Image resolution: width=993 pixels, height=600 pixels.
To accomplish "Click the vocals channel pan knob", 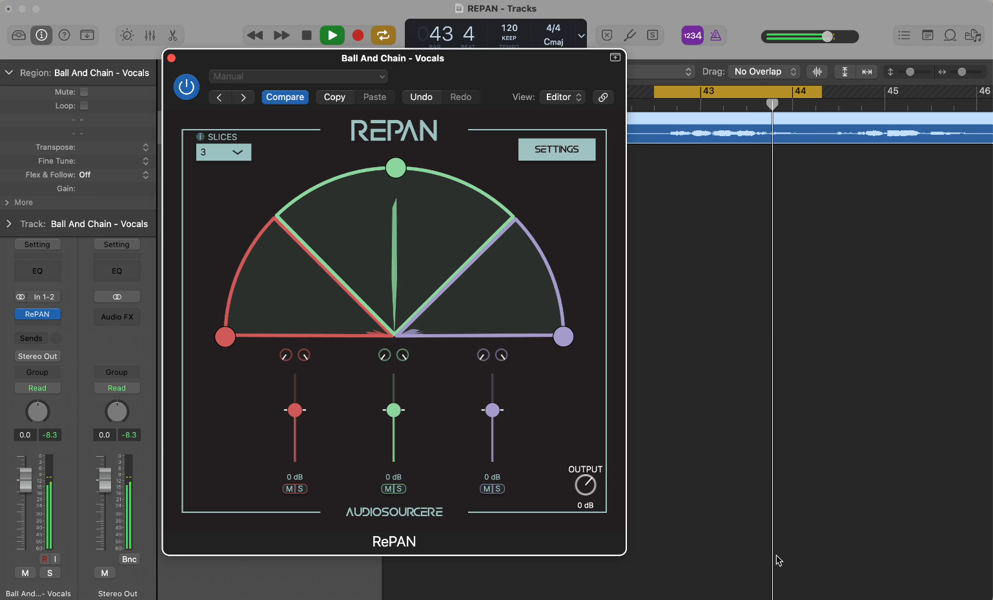I will tap(37, 412).
